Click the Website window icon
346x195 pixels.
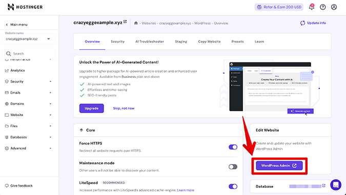7,115
